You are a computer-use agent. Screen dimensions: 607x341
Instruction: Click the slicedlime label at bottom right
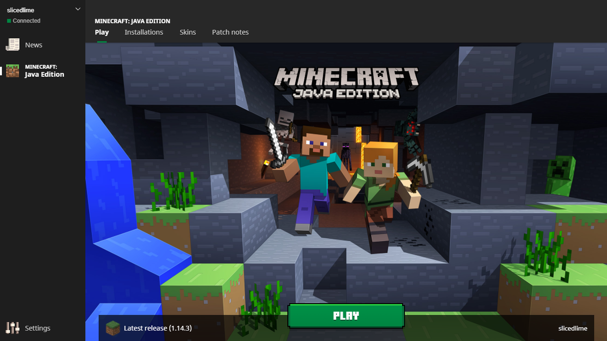tap(573, 328)
